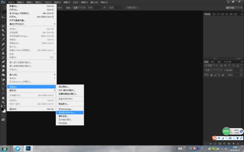Toggle the lock-all padlock in Layers panel
244x152 pixels.
pyautogui.click(x=223, y=75)
